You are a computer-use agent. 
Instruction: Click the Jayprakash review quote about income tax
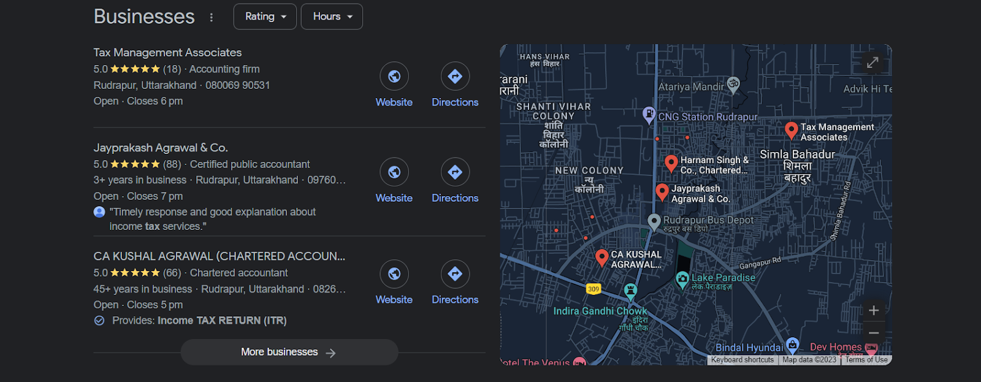(213, 220)
